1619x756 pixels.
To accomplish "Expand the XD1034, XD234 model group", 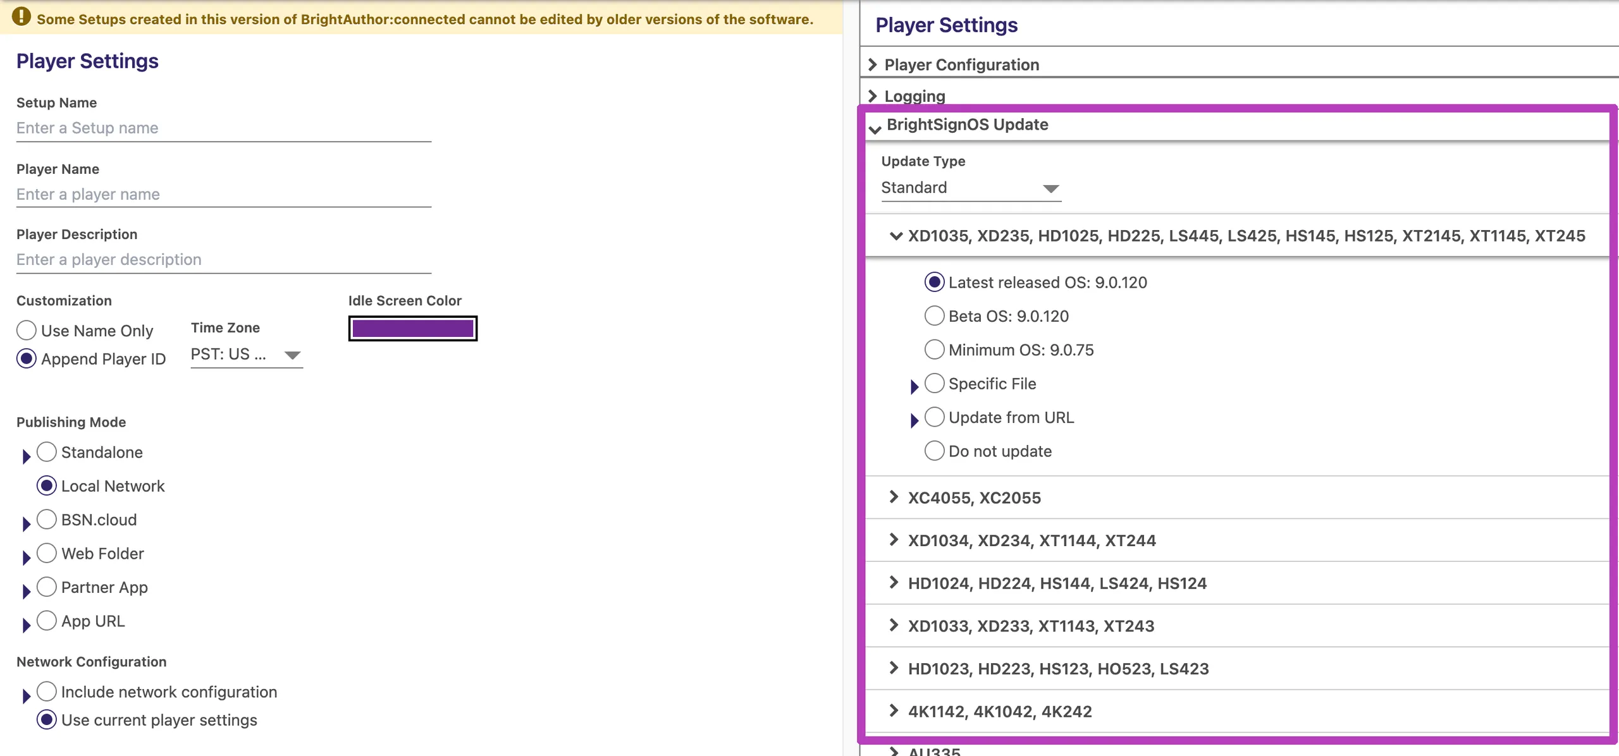I will coord(894,540).
